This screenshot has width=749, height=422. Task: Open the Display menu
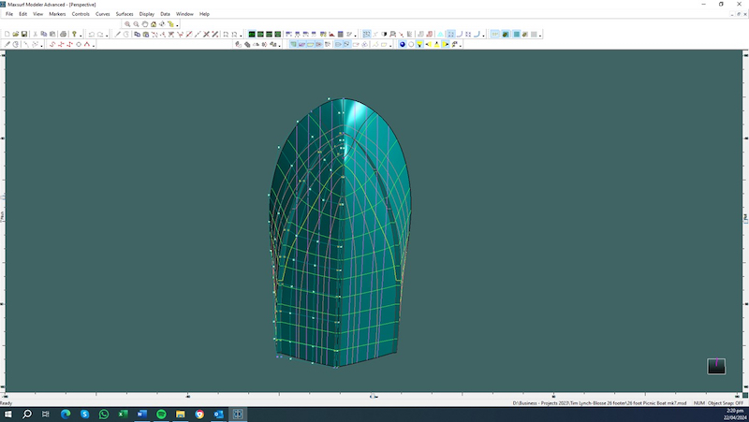coord(147,14)
